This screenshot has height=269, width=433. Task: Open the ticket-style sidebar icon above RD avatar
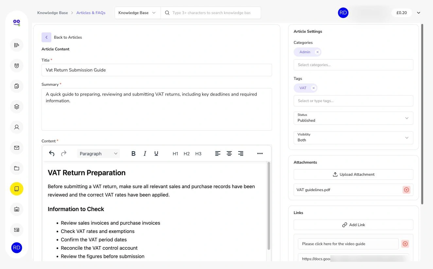17,230
